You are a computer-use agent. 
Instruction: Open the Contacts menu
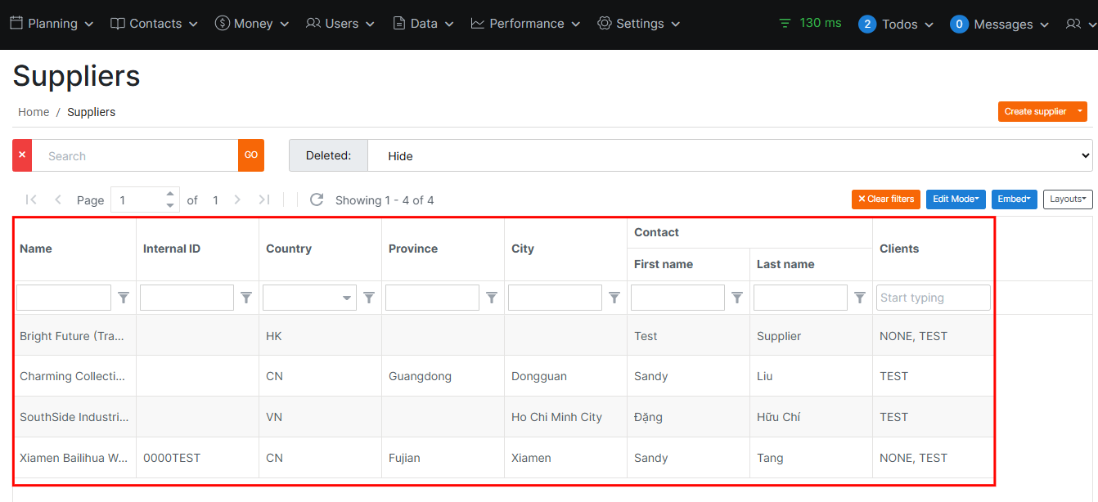click(154, 24)
